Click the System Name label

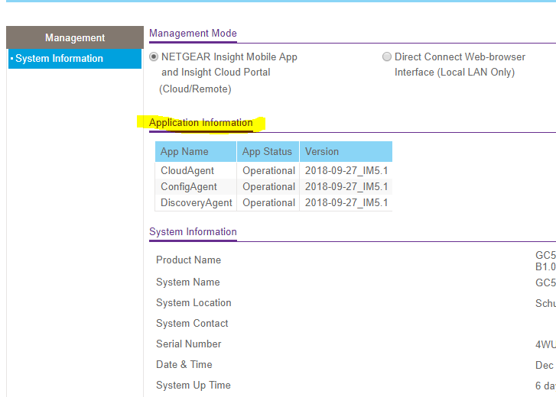[x=188, y=282]
